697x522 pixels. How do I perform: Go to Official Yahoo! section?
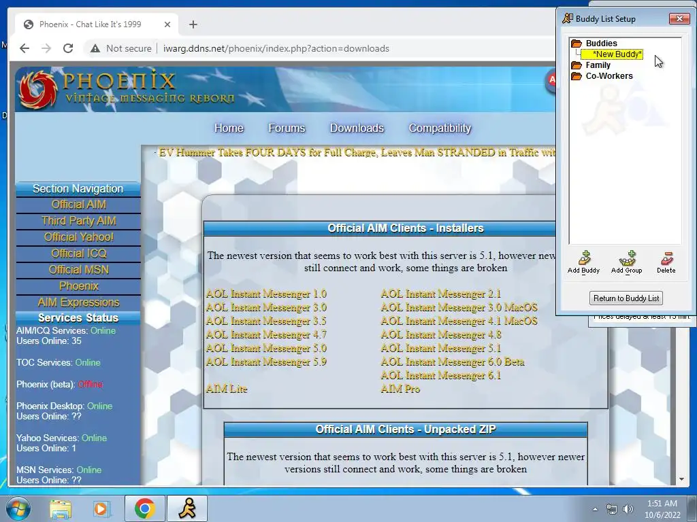tap(78, 237)
